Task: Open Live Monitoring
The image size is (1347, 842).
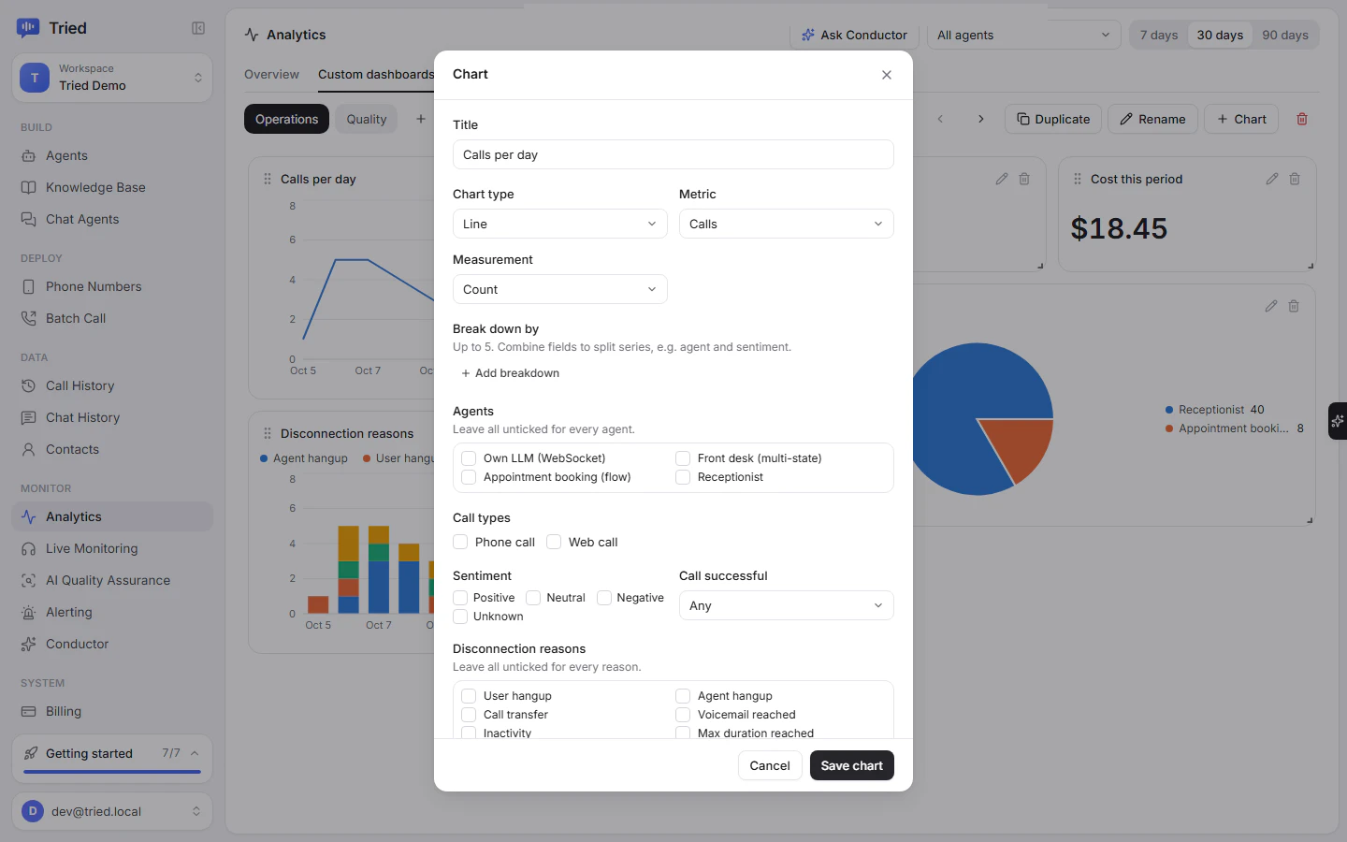Action: coord(112,548)
